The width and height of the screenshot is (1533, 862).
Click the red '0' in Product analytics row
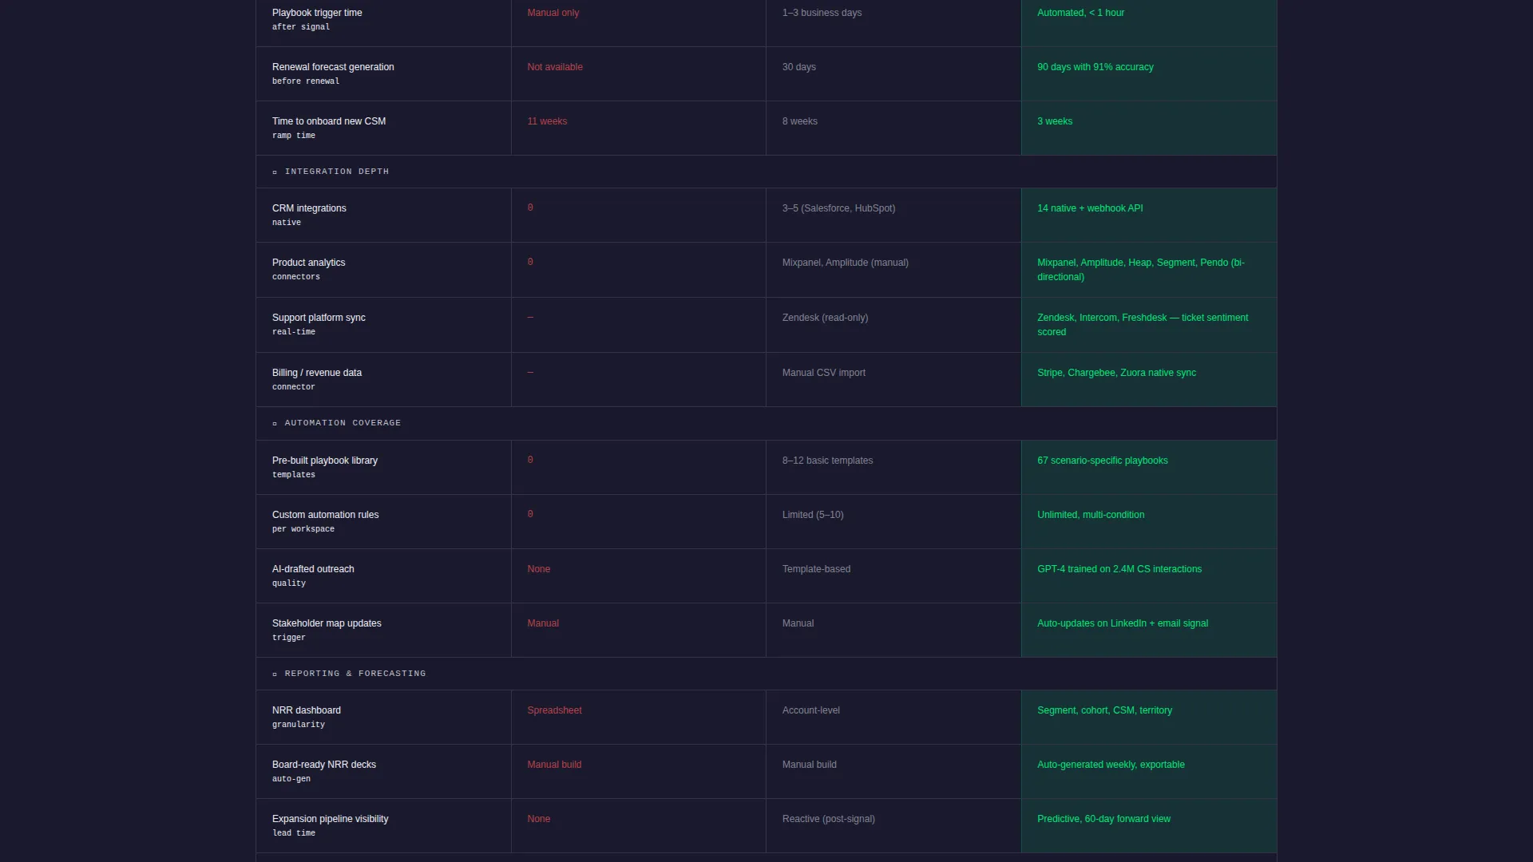(x=530, y=262)
